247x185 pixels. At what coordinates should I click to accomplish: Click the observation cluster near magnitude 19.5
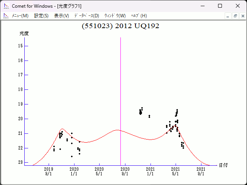[141, 111]
